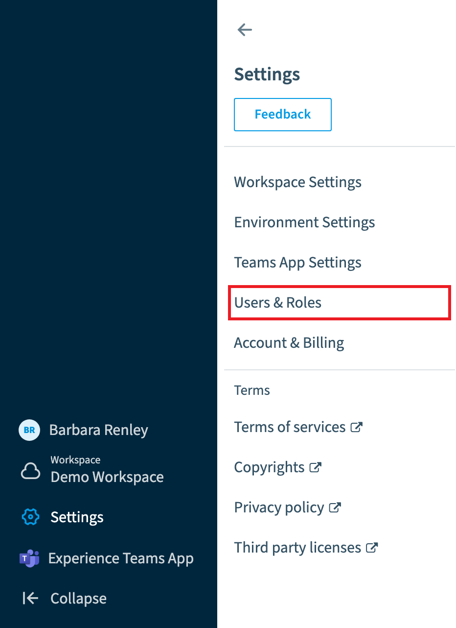Viewport: 456px width, 628px height.
Task: Open Third party licenses link
Action: coord(298,548)
